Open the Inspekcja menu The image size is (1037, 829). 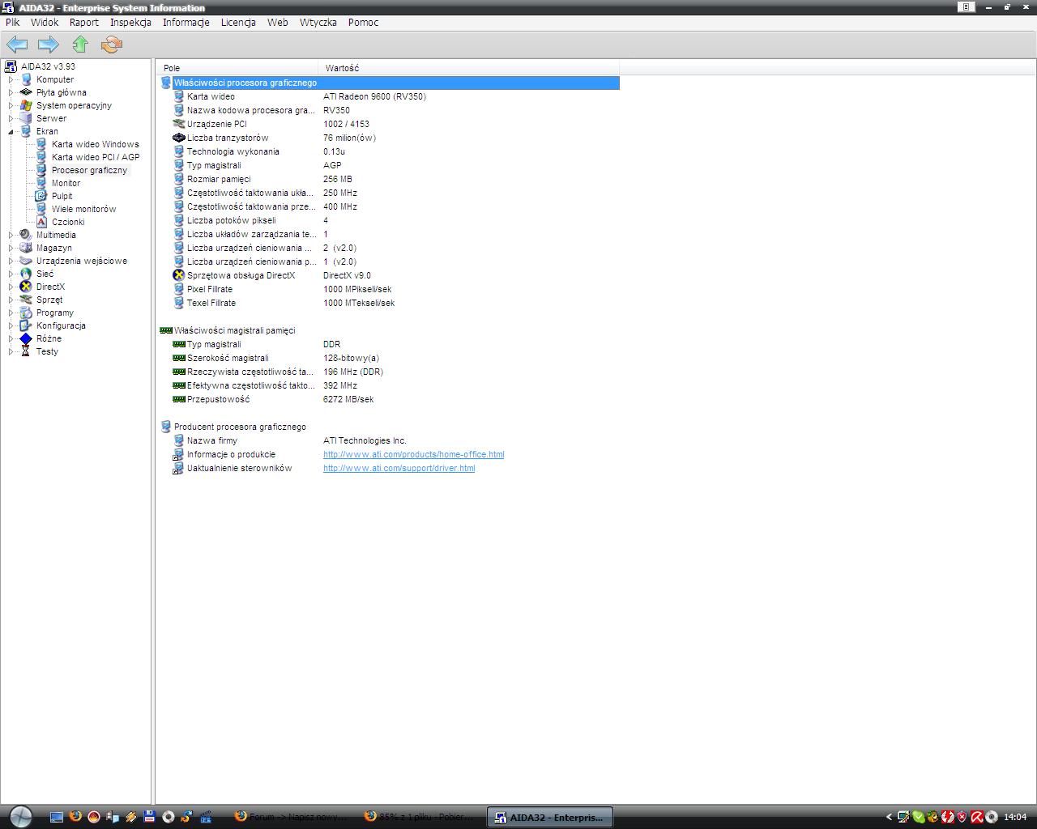[x=130, y=23]
